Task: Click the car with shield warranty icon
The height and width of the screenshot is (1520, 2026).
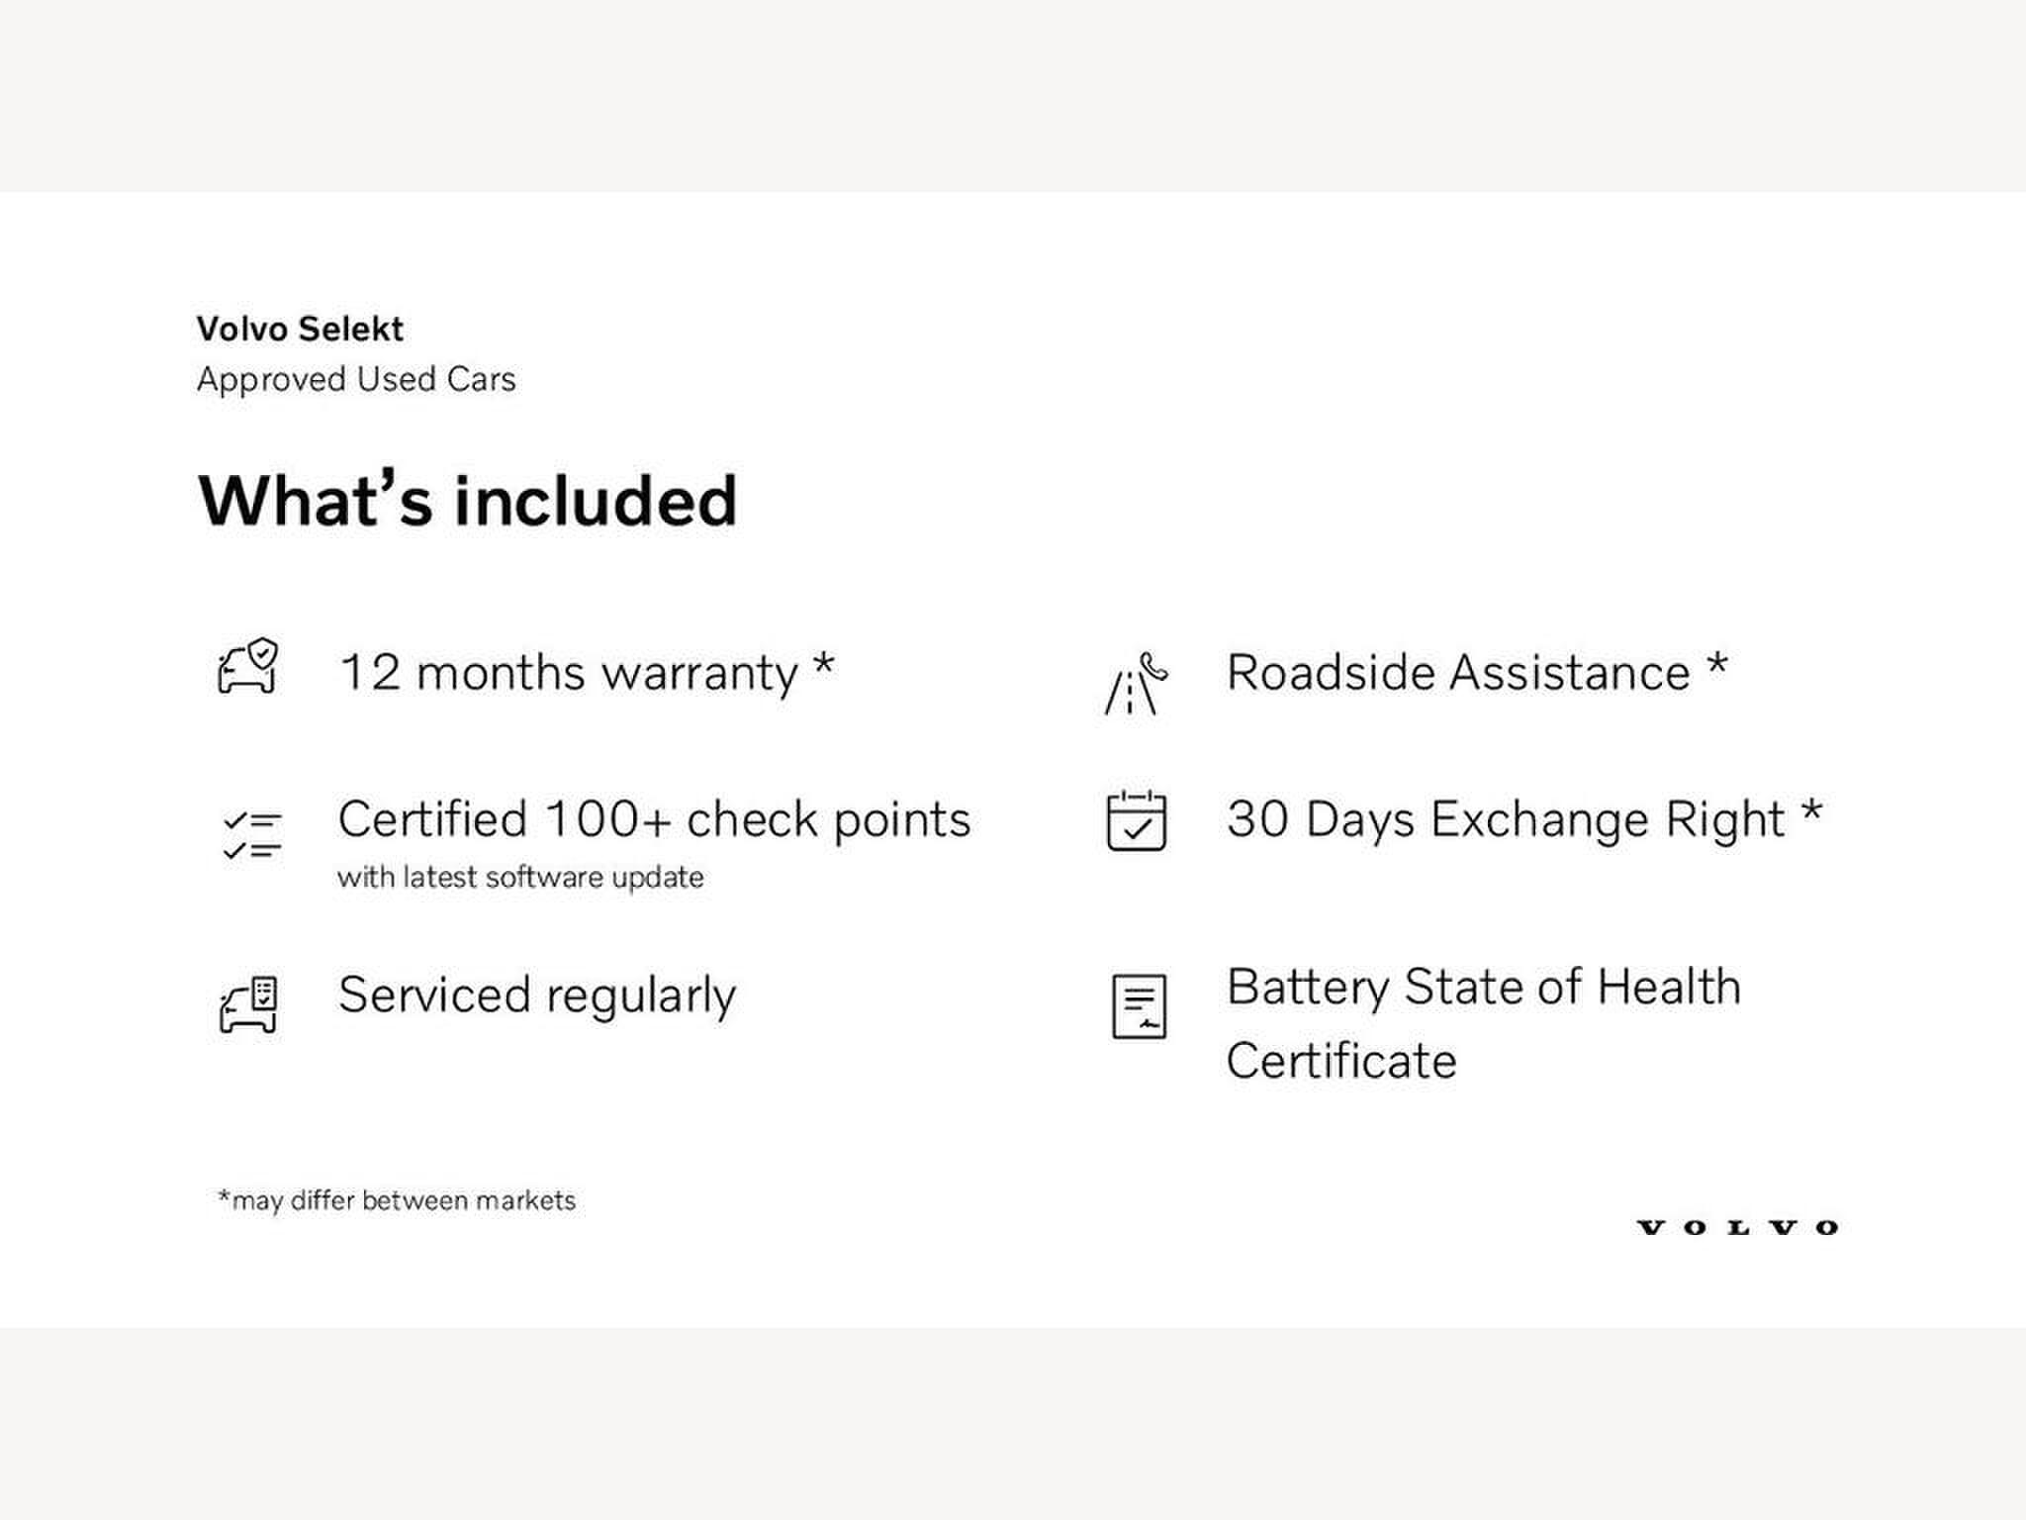Action: click(248, 666)
